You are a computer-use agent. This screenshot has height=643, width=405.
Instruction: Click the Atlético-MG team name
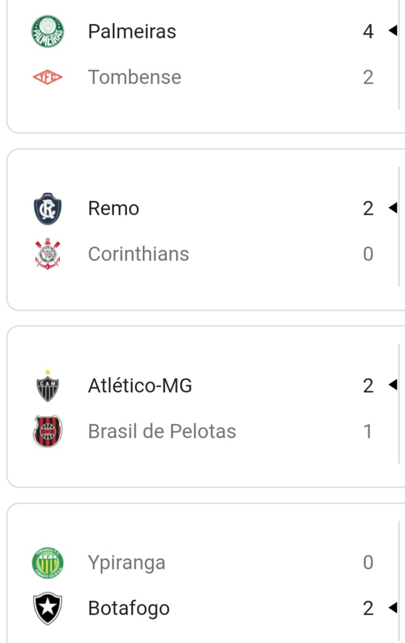pos(140,386)
